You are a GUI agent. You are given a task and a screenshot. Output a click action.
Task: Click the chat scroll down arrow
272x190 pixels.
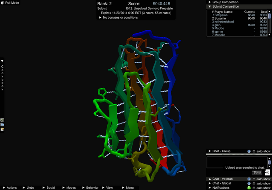click(x=269, y=166)
